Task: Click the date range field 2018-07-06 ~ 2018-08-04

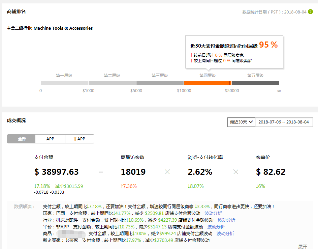Action: click(284, 122)
